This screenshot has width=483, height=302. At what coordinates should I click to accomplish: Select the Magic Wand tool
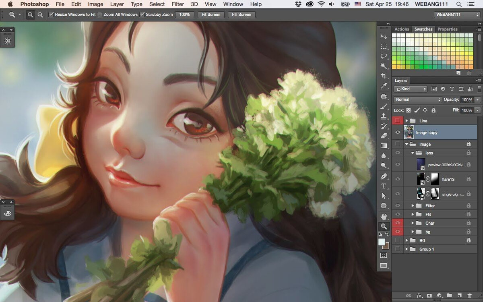(x=384, y=66)
